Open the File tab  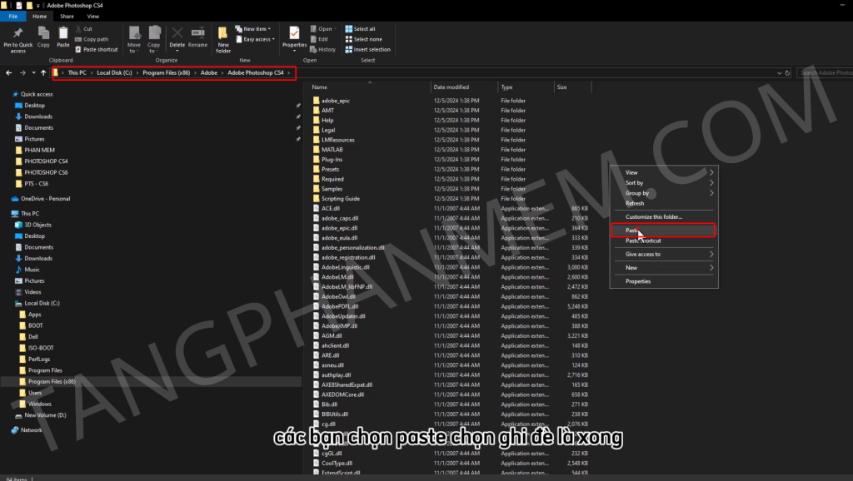click(x=12, y=16)
